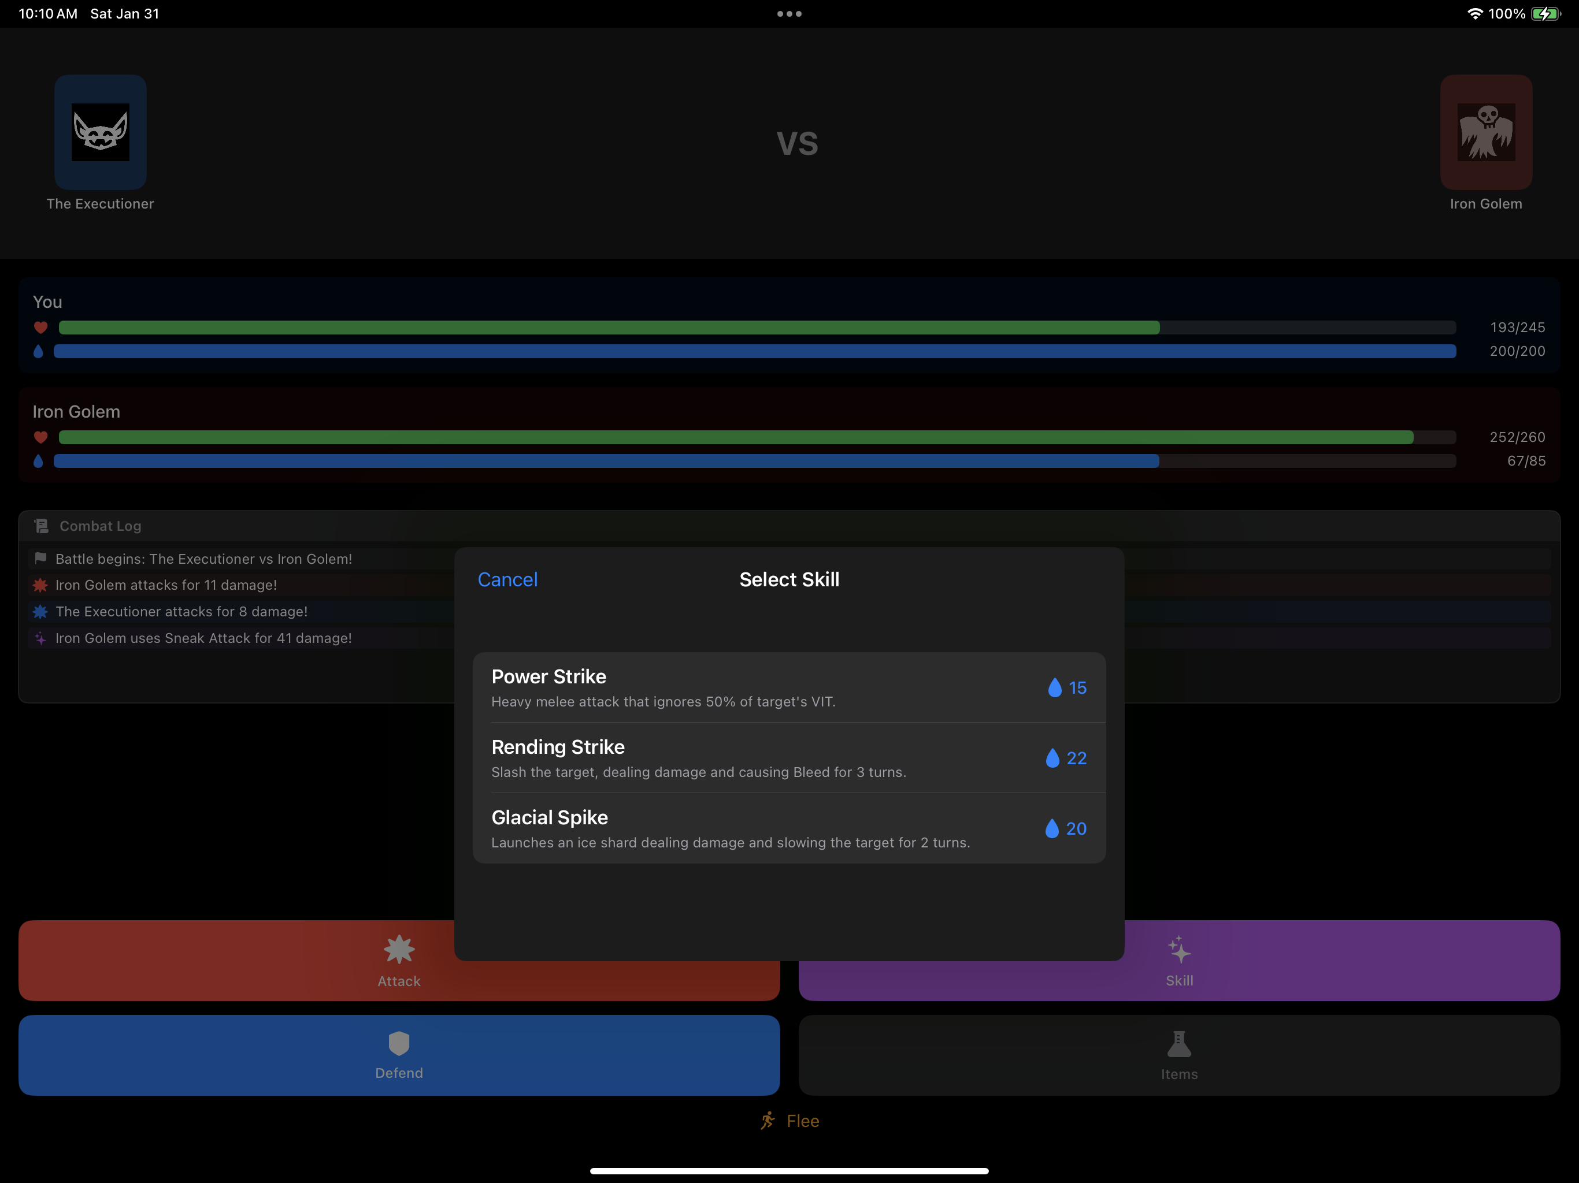This screenshot has width=1579, height=1183.
Task: Click the Sneak Attack sparkle log icon
Action: 40,638
